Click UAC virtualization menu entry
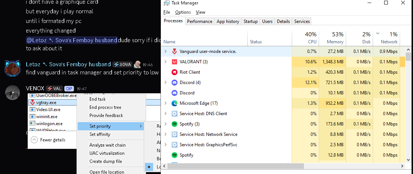Viewport: 413px width, 174px height. 111,153
